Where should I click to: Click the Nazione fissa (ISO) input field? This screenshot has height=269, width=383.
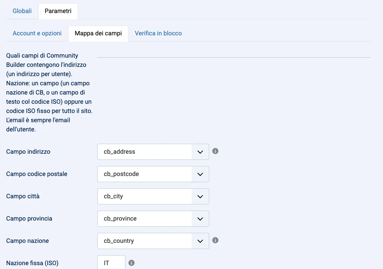pyautogui.click(x=112, y=262)
